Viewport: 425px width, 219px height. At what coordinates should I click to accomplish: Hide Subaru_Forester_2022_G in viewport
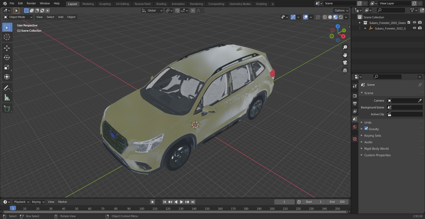click(x=414, y=28)
